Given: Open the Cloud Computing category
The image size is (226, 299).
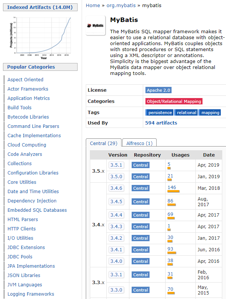Looking at the screenshot, I should click(x=27, y=145).
